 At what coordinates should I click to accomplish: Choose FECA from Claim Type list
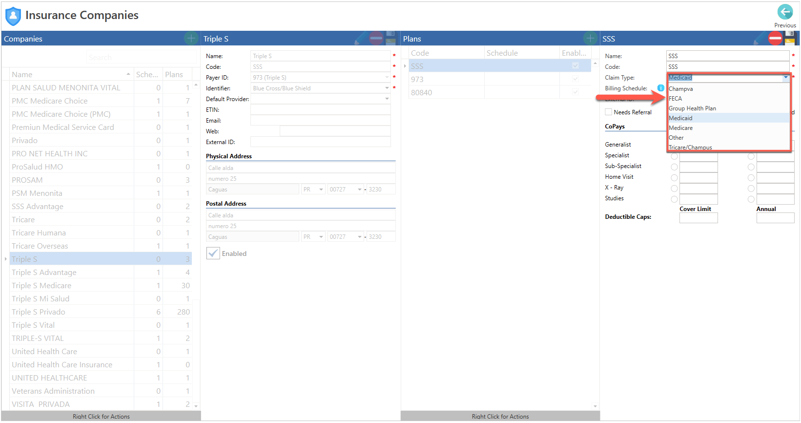pos(728,99)
